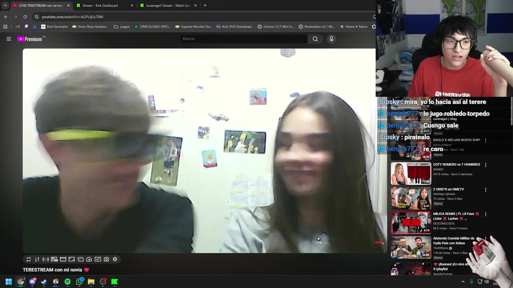Screen dimensions: 513x288
Task: Open File Explorer from the taskbar
Action: click(x=91, y=282)
